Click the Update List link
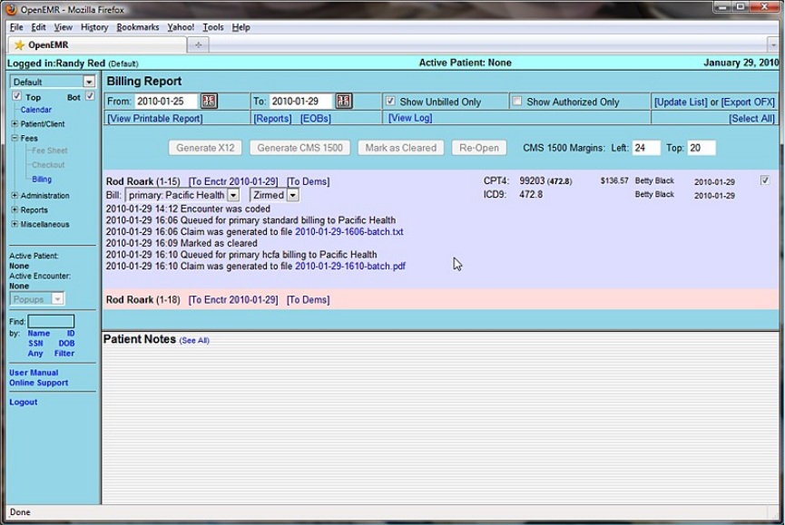 coord(681,102)
